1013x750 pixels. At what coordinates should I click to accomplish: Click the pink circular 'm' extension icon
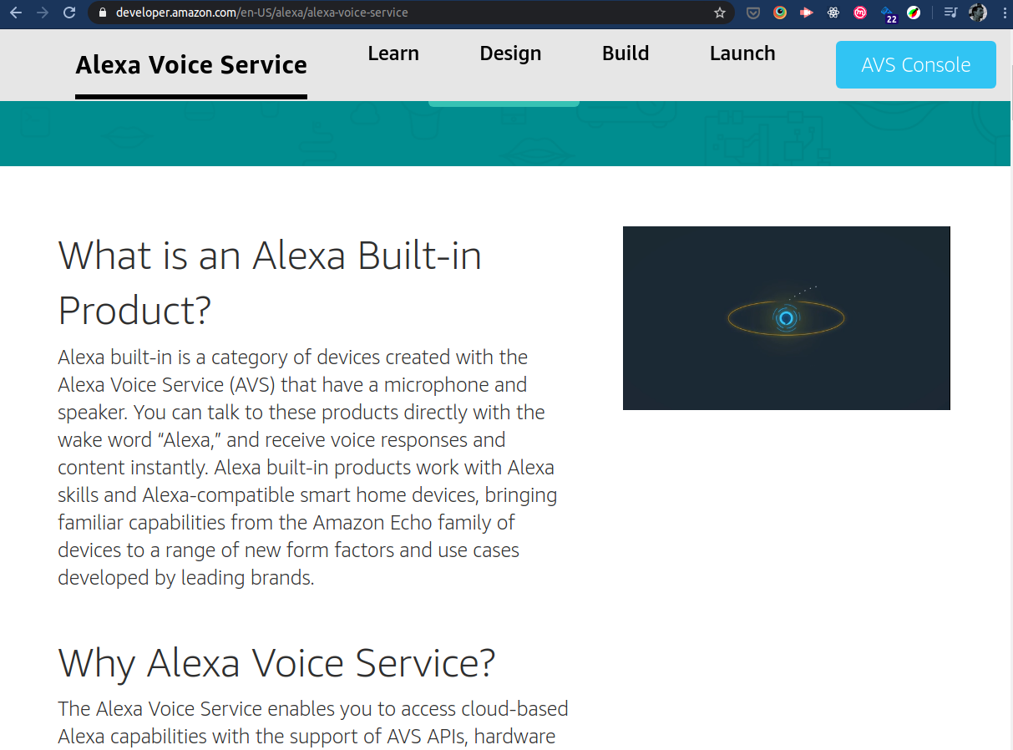(860, 13)
